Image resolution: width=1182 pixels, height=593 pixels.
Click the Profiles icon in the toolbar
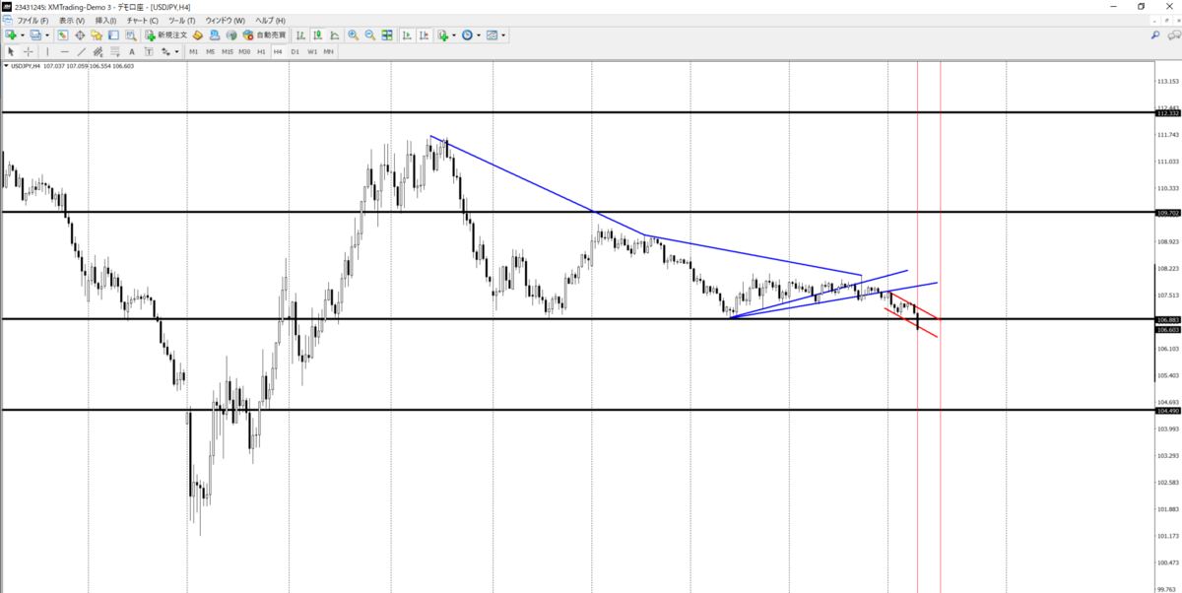(x=34, y=34)
